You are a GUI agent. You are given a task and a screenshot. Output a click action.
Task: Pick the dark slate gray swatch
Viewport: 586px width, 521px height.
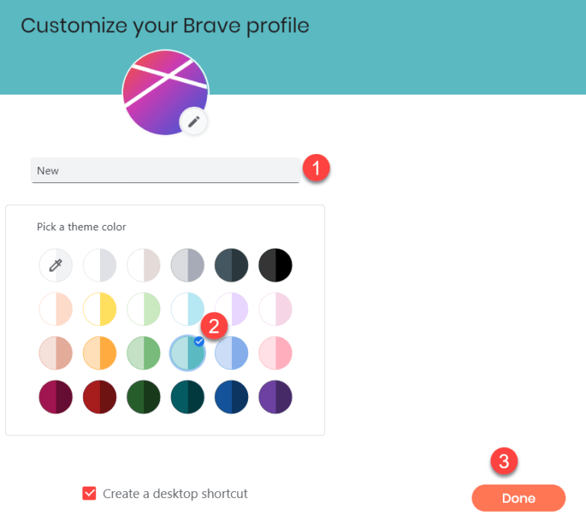(231, 265)
